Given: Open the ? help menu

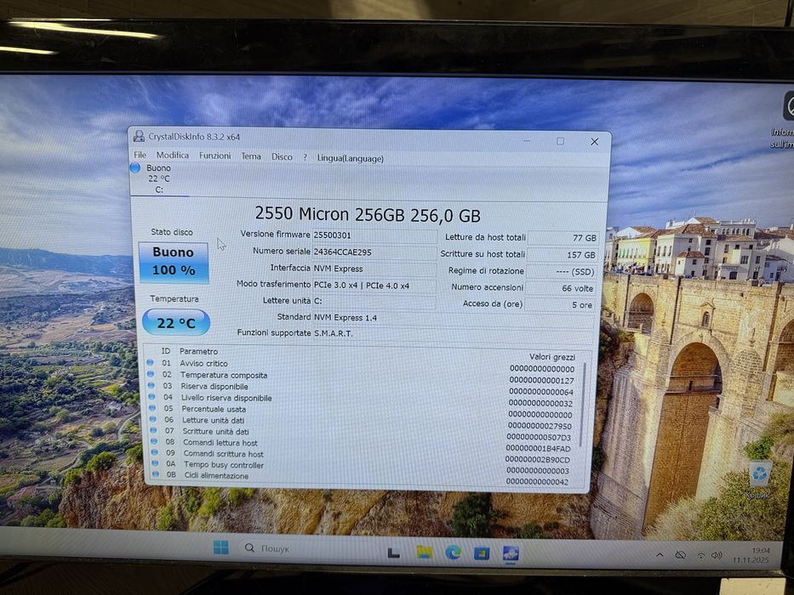Looking at the screenshot, I should tap(305, 157).
